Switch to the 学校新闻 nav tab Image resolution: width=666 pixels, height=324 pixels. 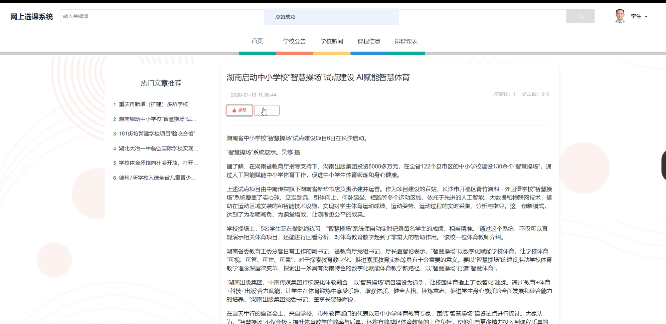pos(332,41)
